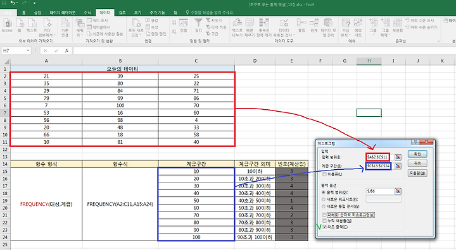Click Manage Data Model (데이터 모델 관리)
This screenshot has width=456, height=250.
pos(328,28)
